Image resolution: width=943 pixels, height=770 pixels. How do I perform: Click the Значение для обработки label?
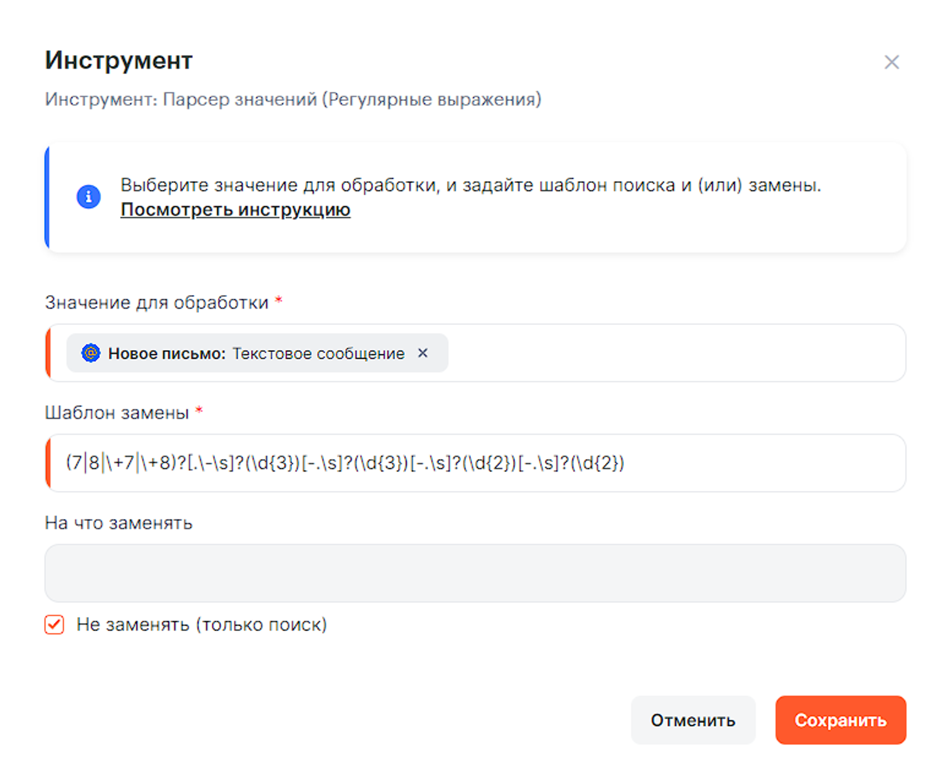157,302
